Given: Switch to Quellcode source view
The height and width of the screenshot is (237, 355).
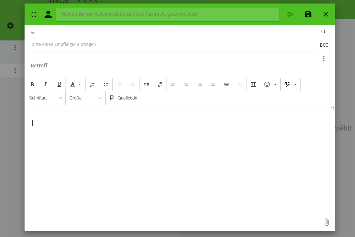Looking at the screenshot, I should pyautogui.click(x=124, y=98).
